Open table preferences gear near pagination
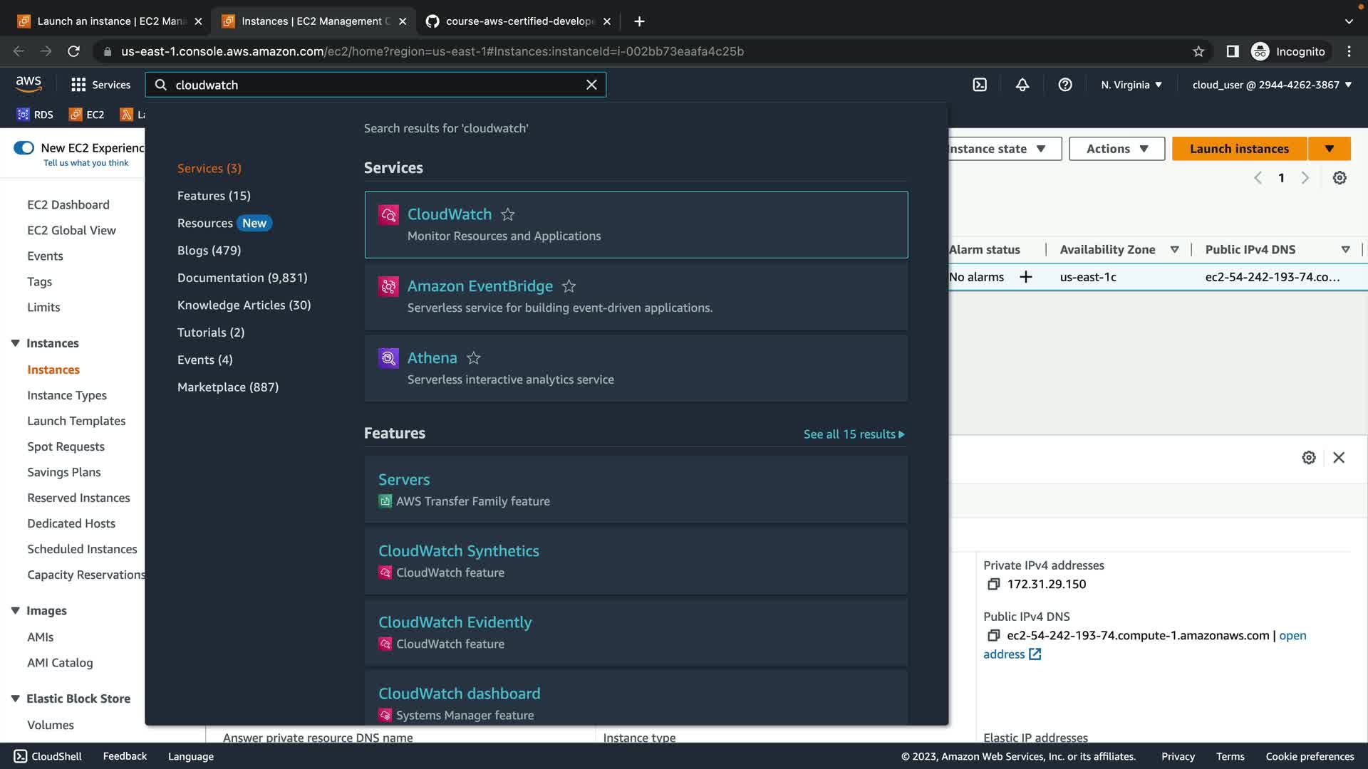Viewport: 1368px width, 769px height. (x=1339, y=178)
